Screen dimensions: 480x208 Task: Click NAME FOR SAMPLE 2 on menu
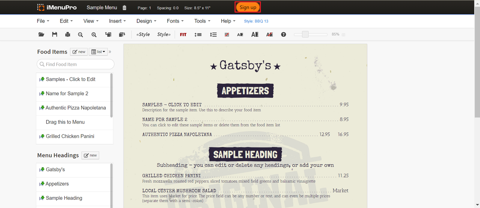[x=165, y=119]
